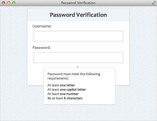This screenshot has width=157, height=121.
Task: Focus the Username text field
Action: pyautogui.click(x=78, y=36)
